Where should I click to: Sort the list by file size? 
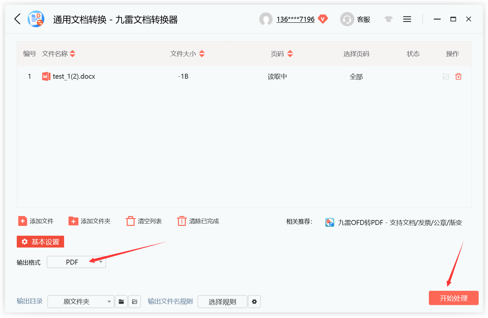pyautogui.click(x=202, y=54)
